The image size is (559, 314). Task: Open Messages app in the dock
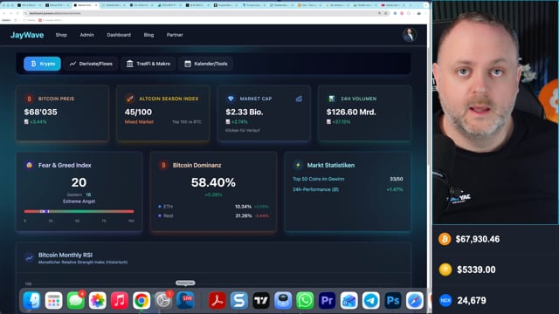[x=76, y=301]
